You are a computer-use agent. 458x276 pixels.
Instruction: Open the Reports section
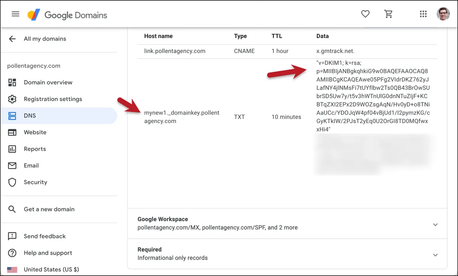coord(35,149)
